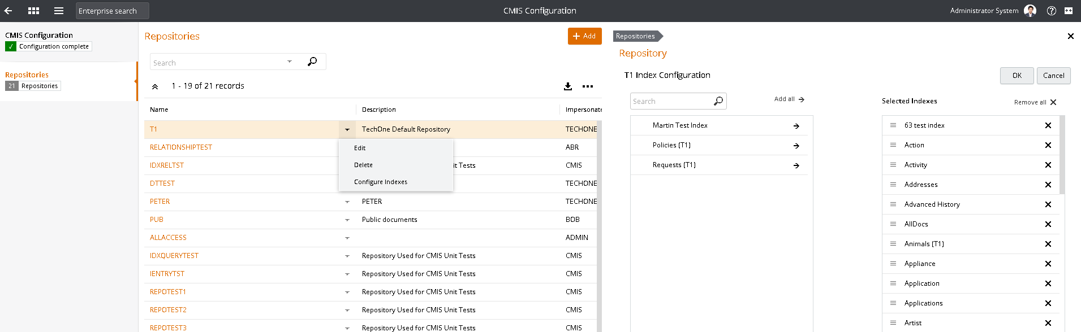Open the DTTEST repository link
1081x332 pixels.
click(162, 184)
